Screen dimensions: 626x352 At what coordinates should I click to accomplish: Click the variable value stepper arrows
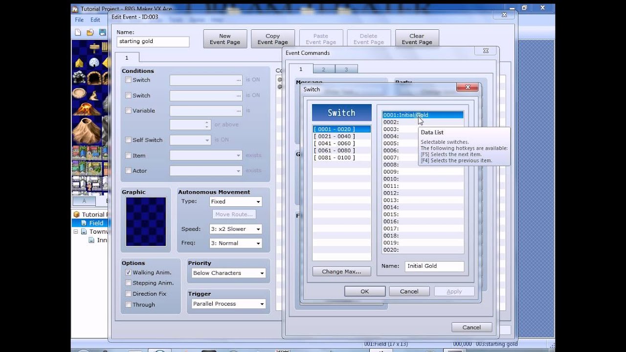pos(207,125)
